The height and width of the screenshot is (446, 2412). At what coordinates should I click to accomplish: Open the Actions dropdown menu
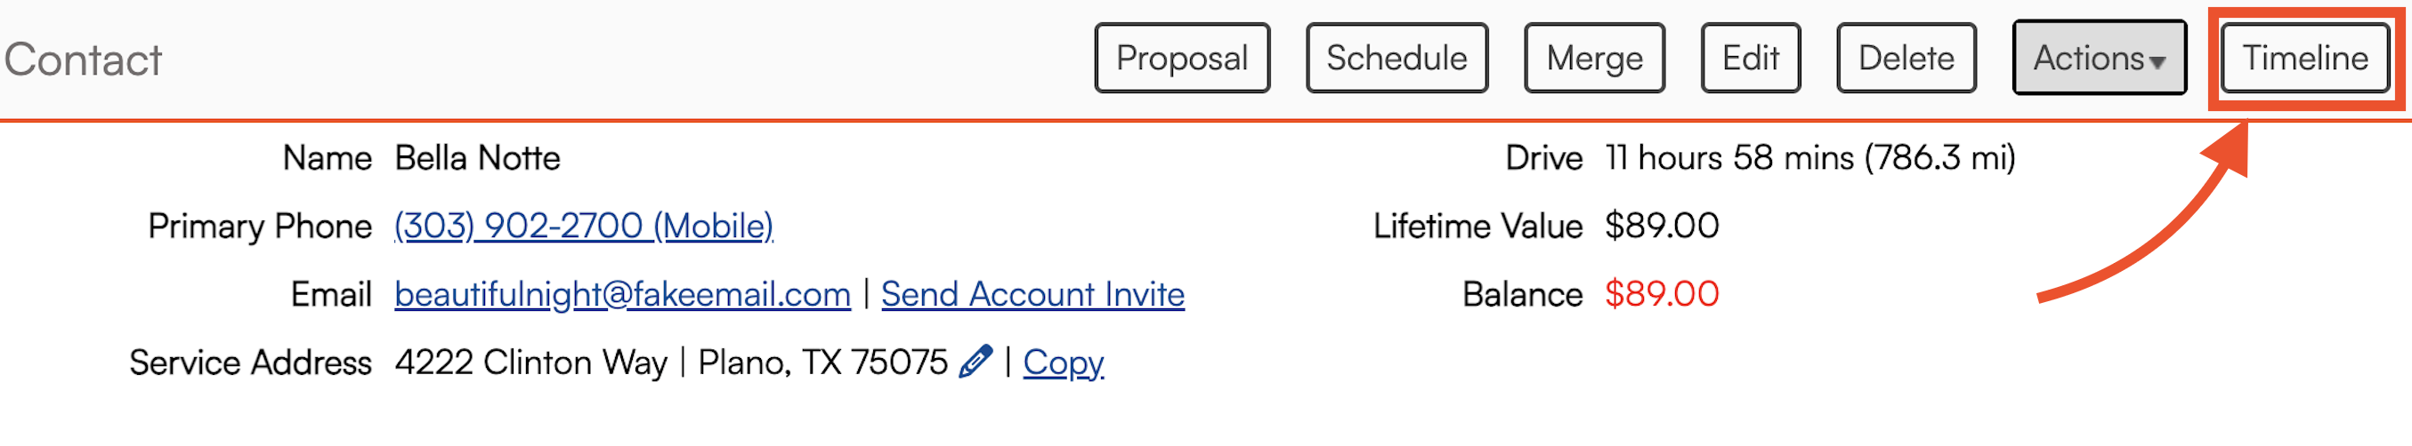click(x=2099, y=58)
